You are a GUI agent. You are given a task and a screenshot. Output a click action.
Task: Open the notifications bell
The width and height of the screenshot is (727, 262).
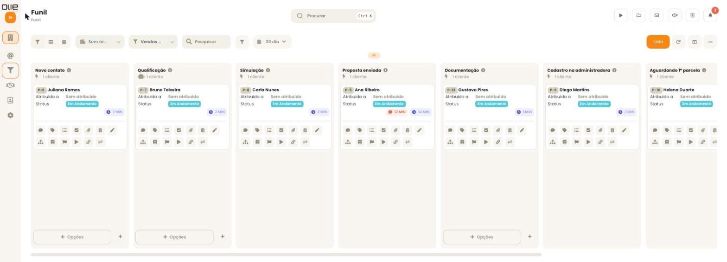point(710,15)
